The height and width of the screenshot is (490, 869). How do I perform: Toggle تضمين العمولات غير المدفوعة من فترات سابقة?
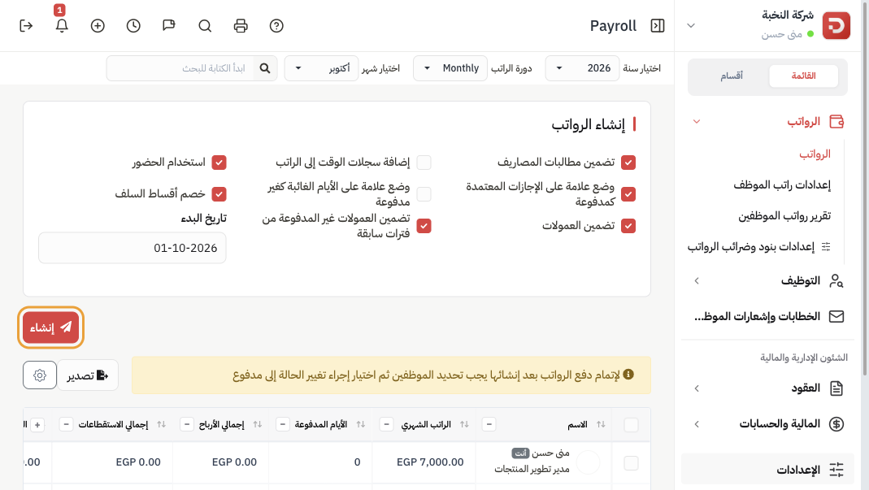pyautogui.click(x=424, y=226)
